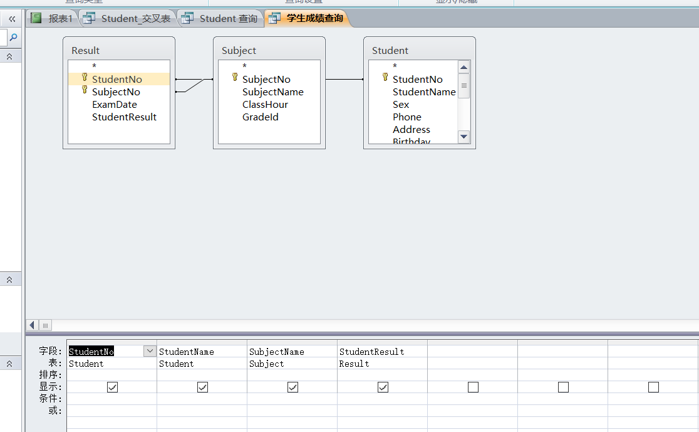The height and width of the screenshot is (432, 699).
Task: Expand the top navigation pane group chevron
Action: click(x=9, y=56)
